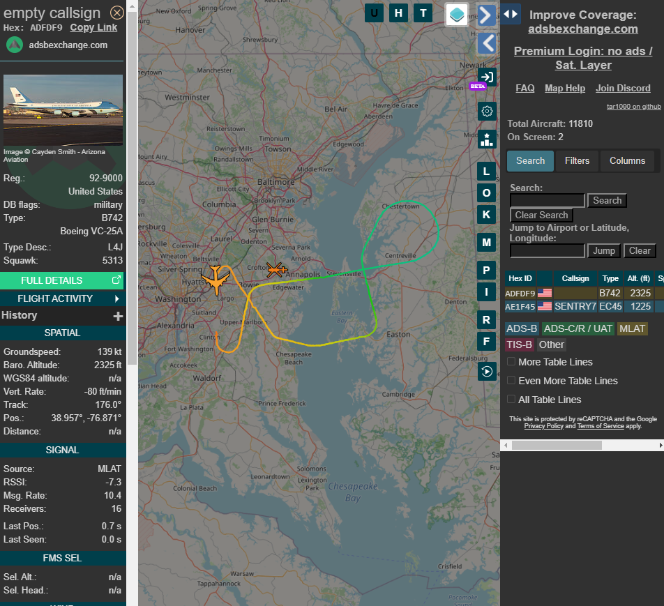Click the TIS-B source legend swatch
Screen dimensions: 664x606
(x=519, y=344)
